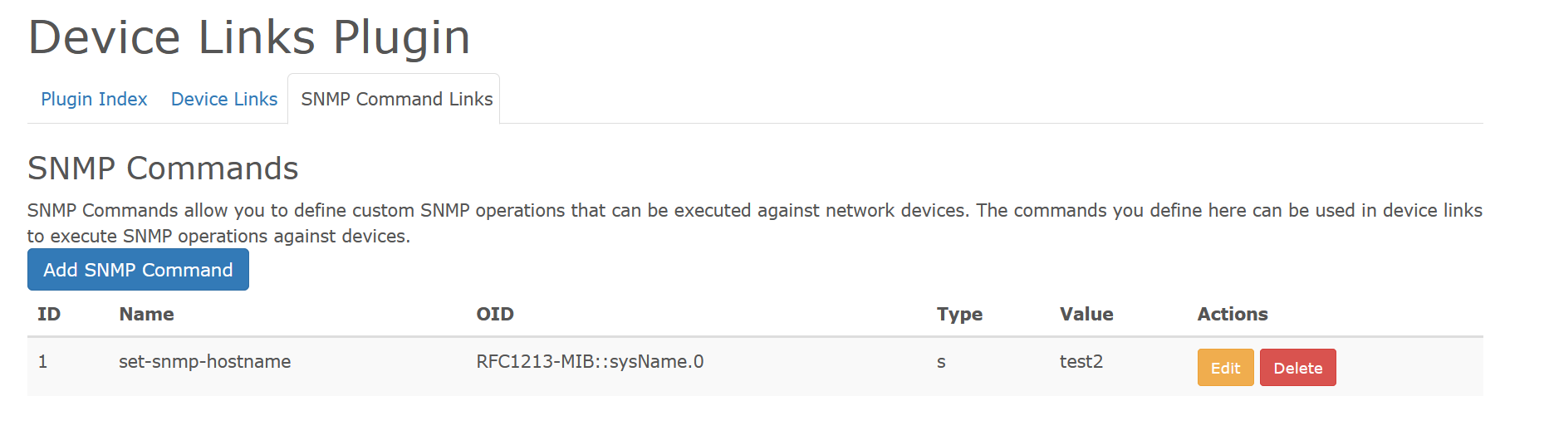Viewport: 1549px width, 445px height.
Task: Click the test2 value cell
Action: point(1081,362)
